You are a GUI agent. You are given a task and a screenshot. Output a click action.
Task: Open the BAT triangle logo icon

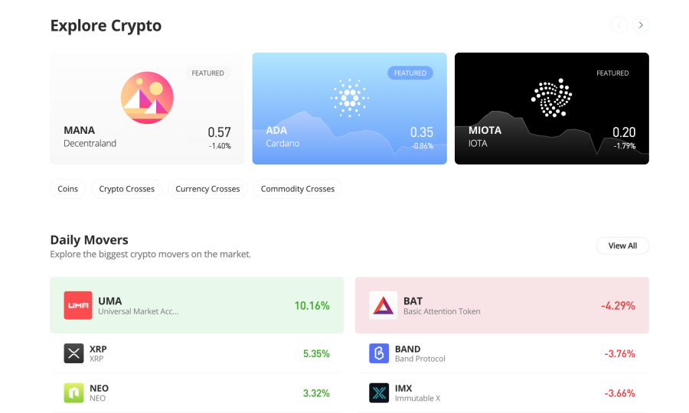point(384,305)
